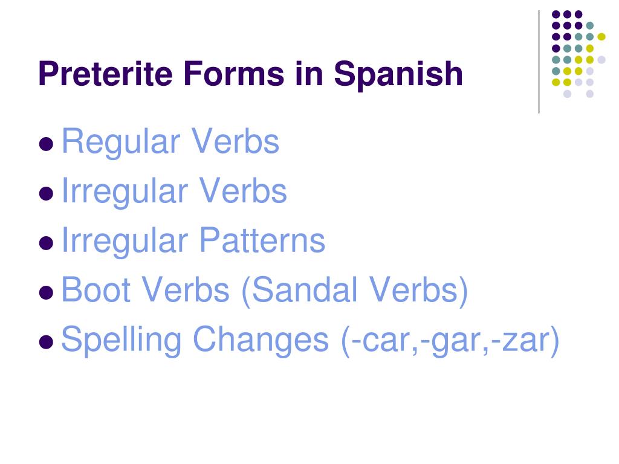Click the word Preterite in the heading

106,73
